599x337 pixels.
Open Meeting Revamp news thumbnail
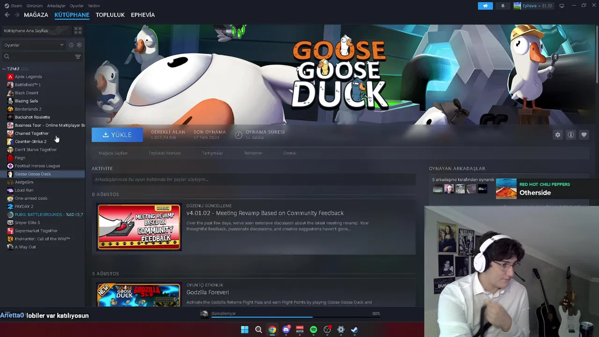(x=139, y=227)
